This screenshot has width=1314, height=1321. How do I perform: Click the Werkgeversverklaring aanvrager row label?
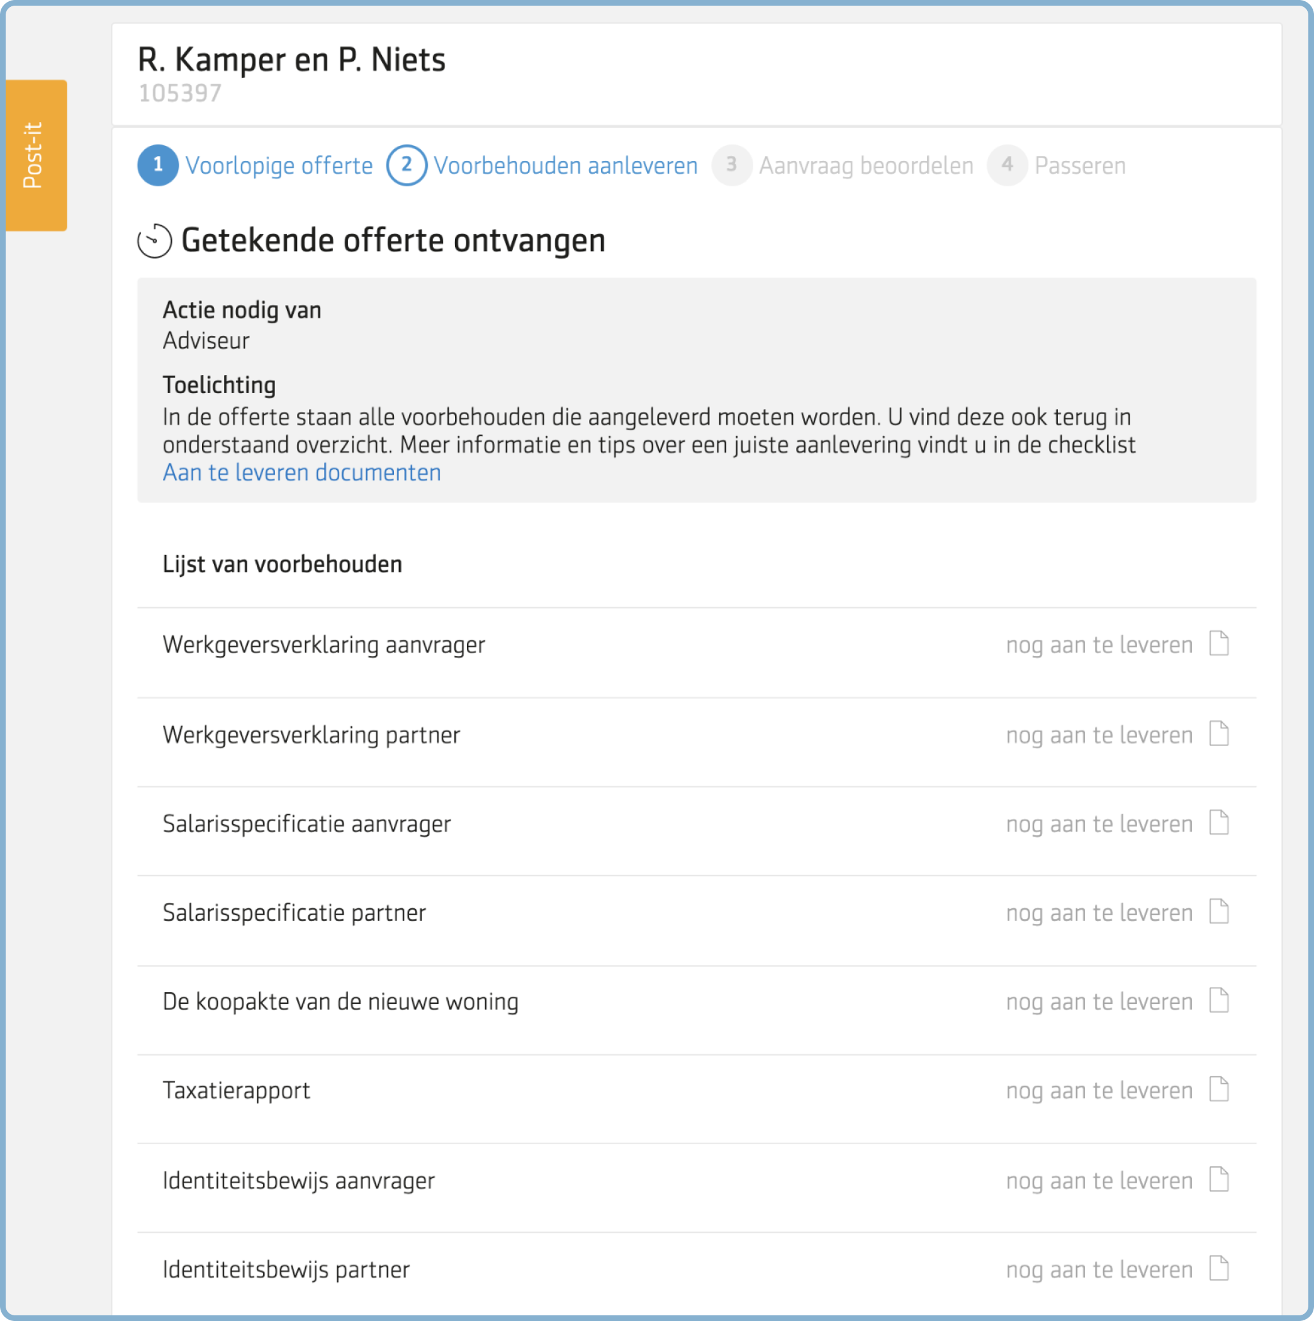coord(324,645)
